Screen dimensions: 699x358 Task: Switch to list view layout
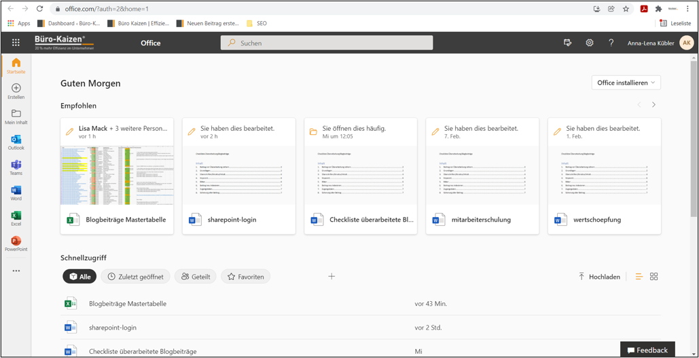click(x=639, y=277)
